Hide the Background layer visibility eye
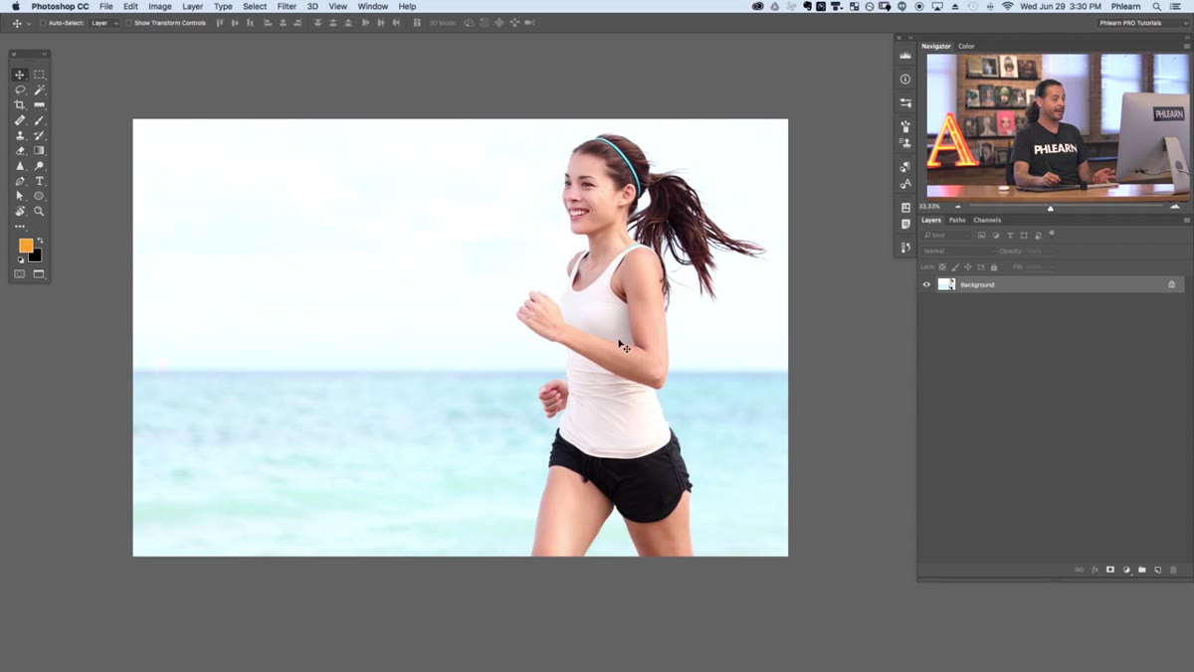 (926, 284)
